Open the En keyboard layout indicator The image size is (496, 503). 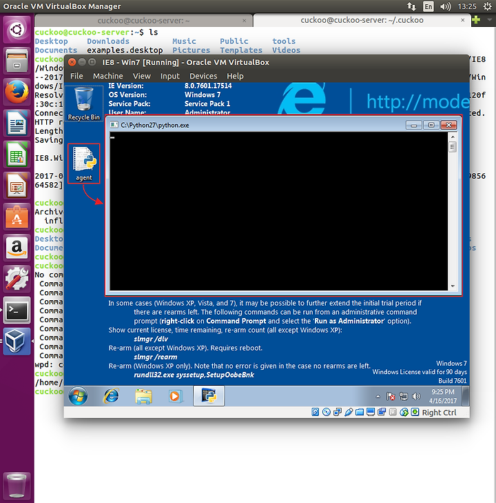pos(428,6)
